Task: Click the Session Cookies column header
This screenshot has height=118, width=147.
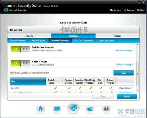Action: point(68,81)
